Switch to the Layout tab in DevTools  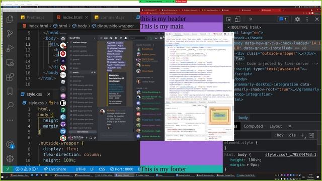(275, 126)
